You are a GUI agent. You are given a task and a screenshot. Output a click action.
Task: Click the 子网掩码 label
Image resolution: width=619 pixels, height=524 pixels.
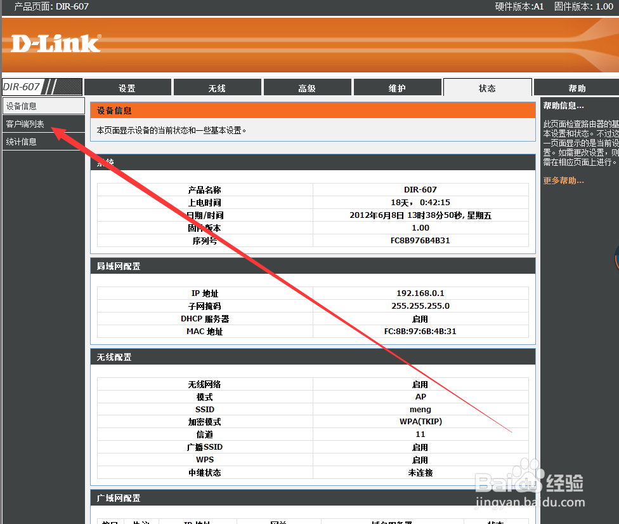205,306
